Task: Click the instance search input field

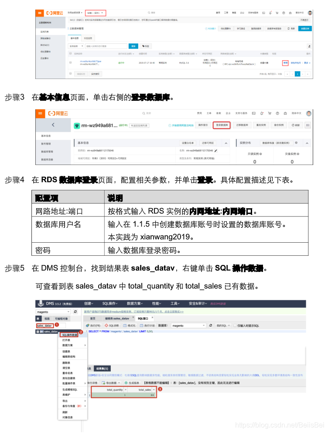Action: [106, 46]
